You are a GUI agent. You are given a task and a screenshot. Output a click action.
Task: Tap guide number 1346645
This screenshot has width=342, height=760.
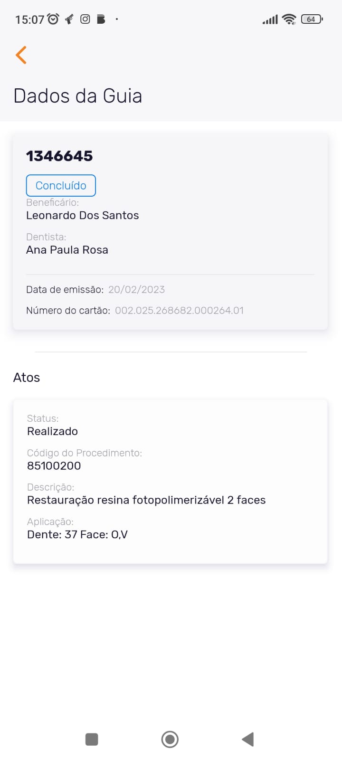(x=59, y=156)
